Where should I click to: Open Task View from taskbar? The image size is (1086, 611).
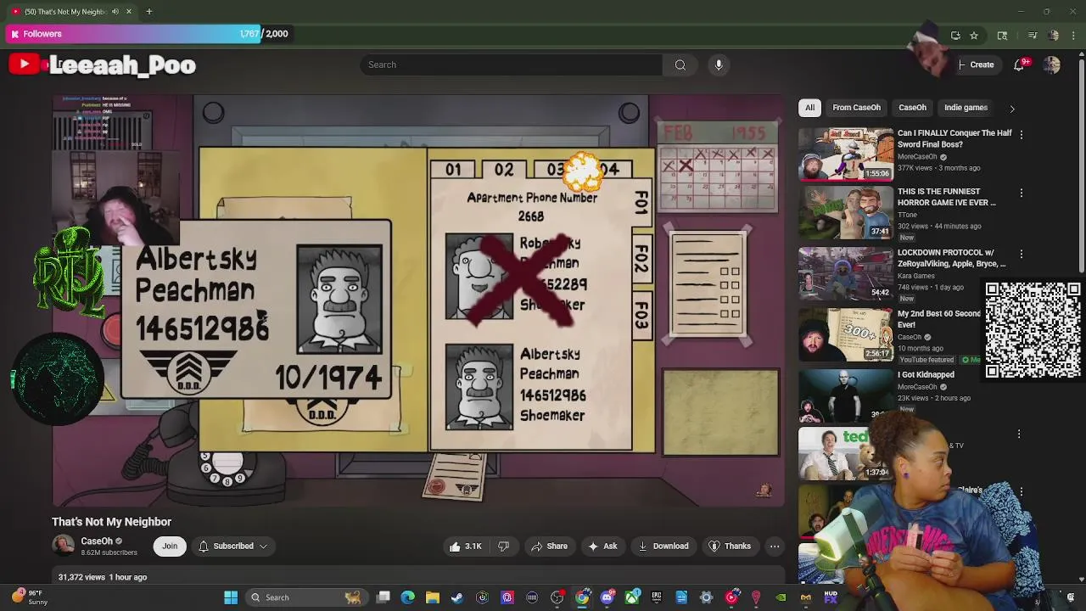(383, 597)
